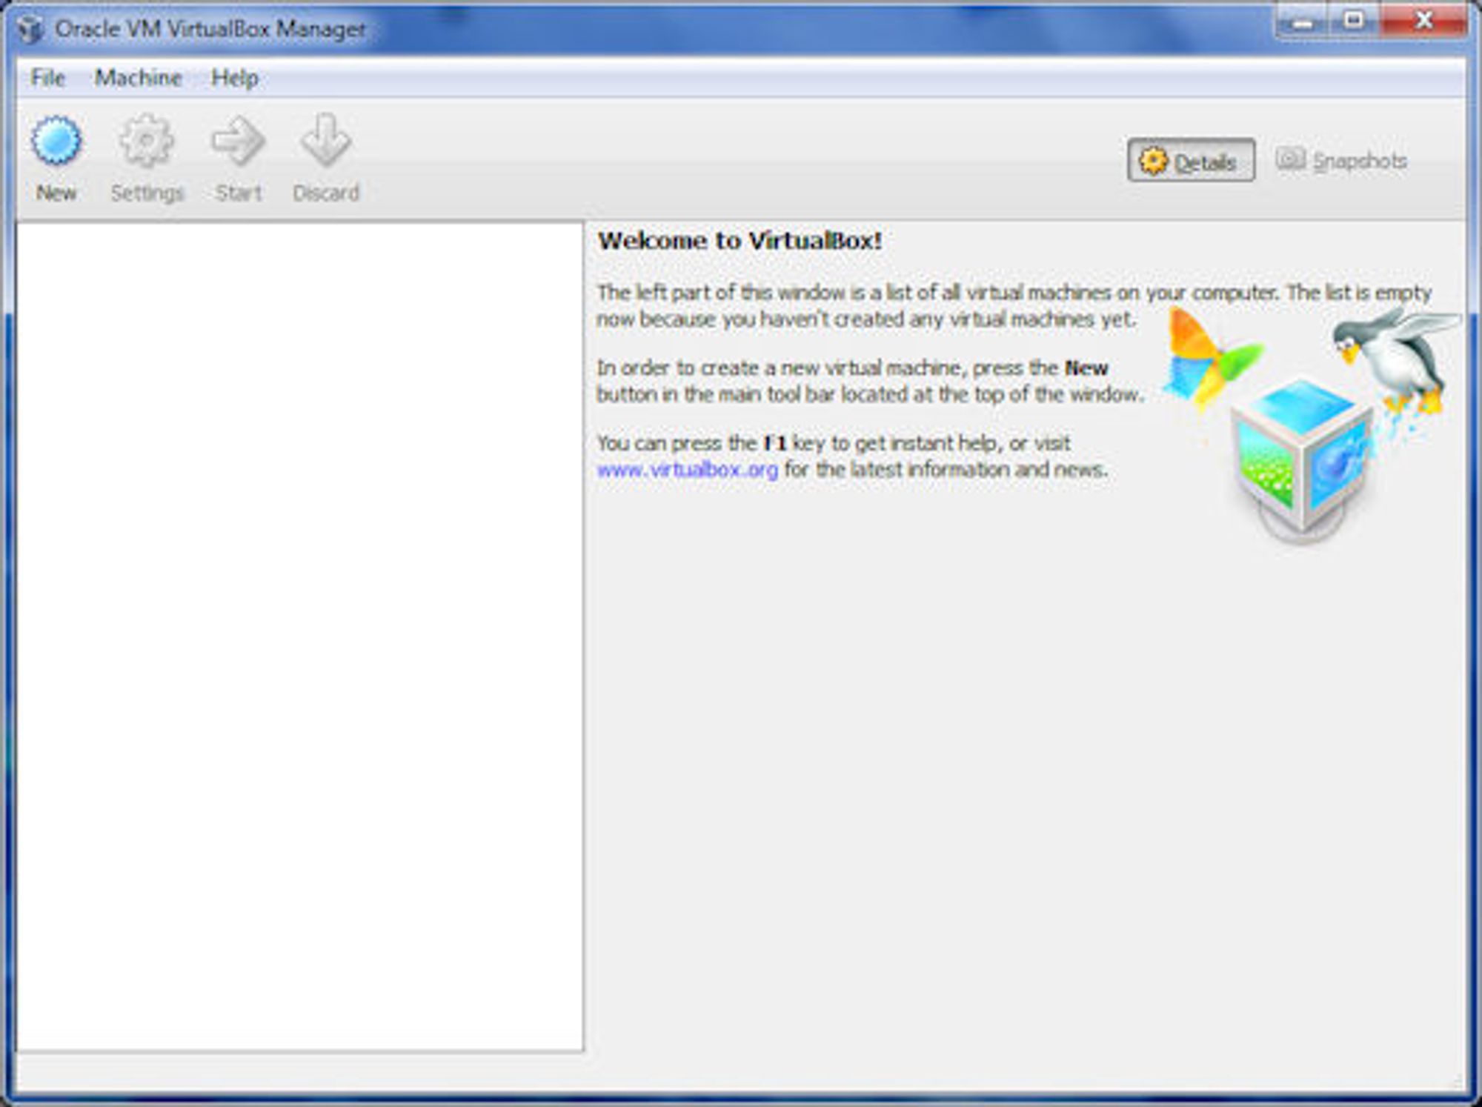The image size is (1482, 1107).
Task: Click the VirtualBox title bar app icon
Action: [x=31, y=30]
